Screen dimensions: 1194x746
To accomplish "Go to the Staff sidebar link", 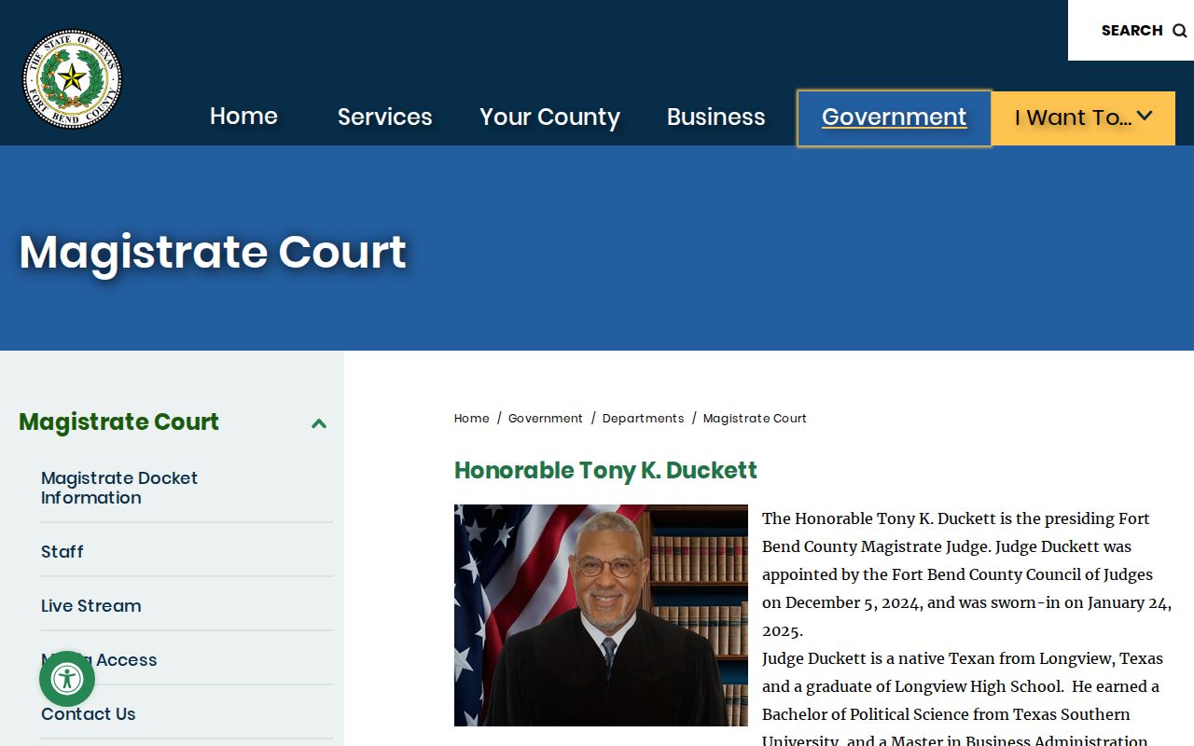I will click(62, 552).
